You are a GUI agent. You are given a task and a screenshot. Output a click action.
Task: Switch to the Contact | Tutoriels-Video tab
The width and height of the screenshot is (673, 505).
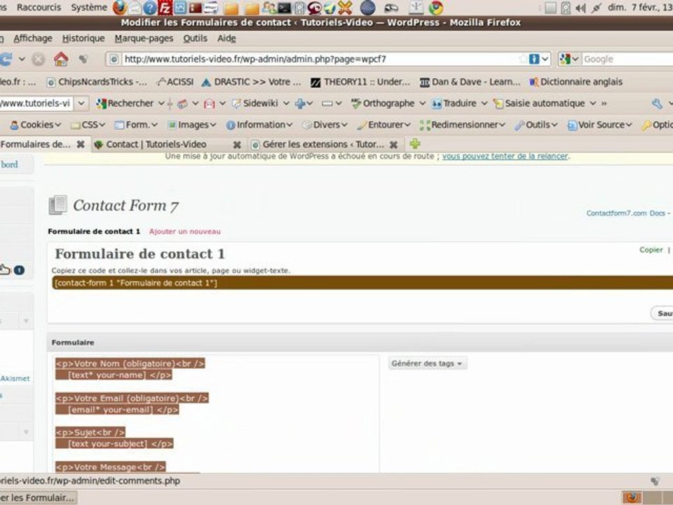click(156, 144)
